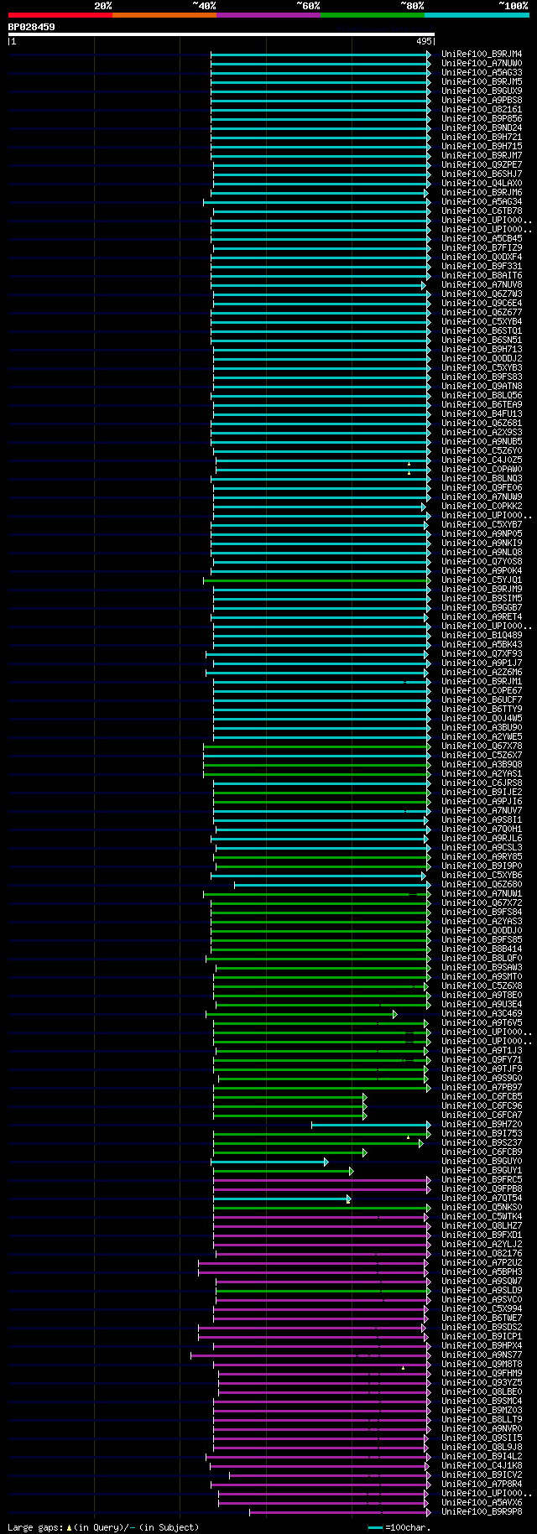Select label UniRef100_C6FCB5

[482, 1097]
